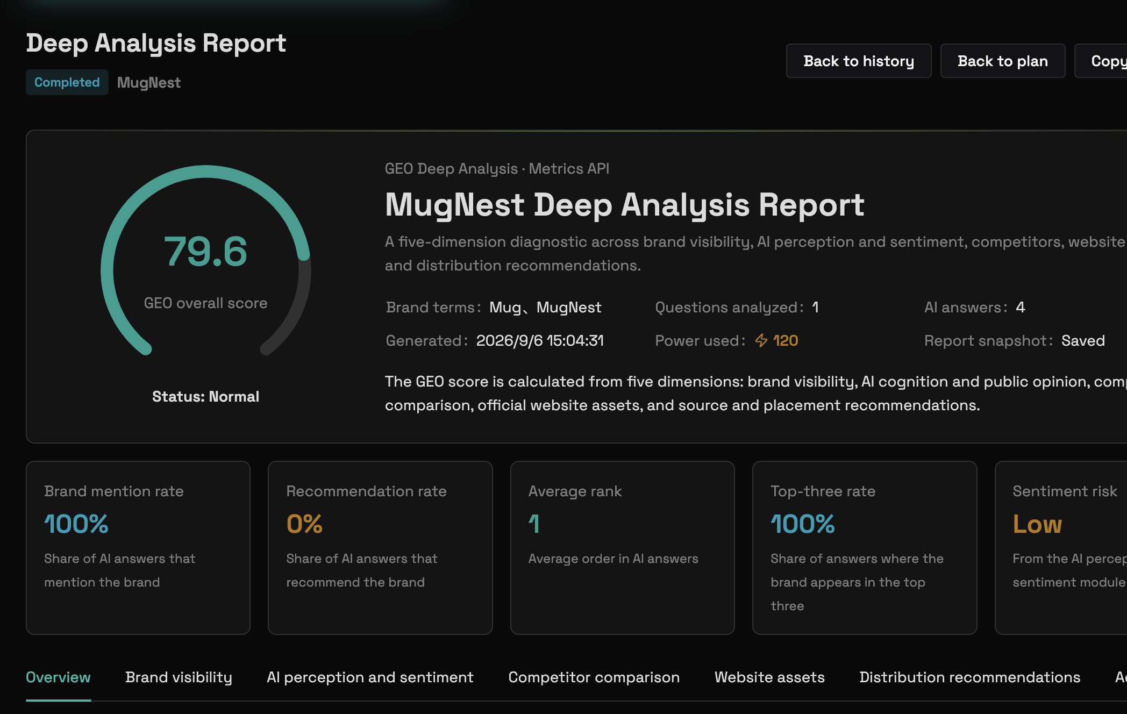Select the Overview tab
1127x714 pixels.
(x=58, y=677)
